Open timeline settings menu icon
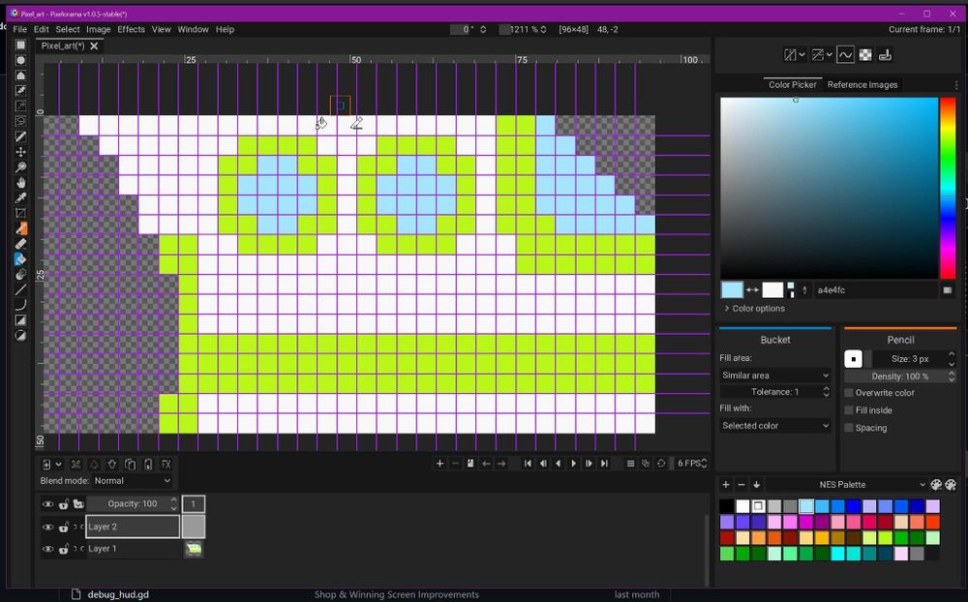This screenshot has height=602, width=968. [x=630, y=463]
